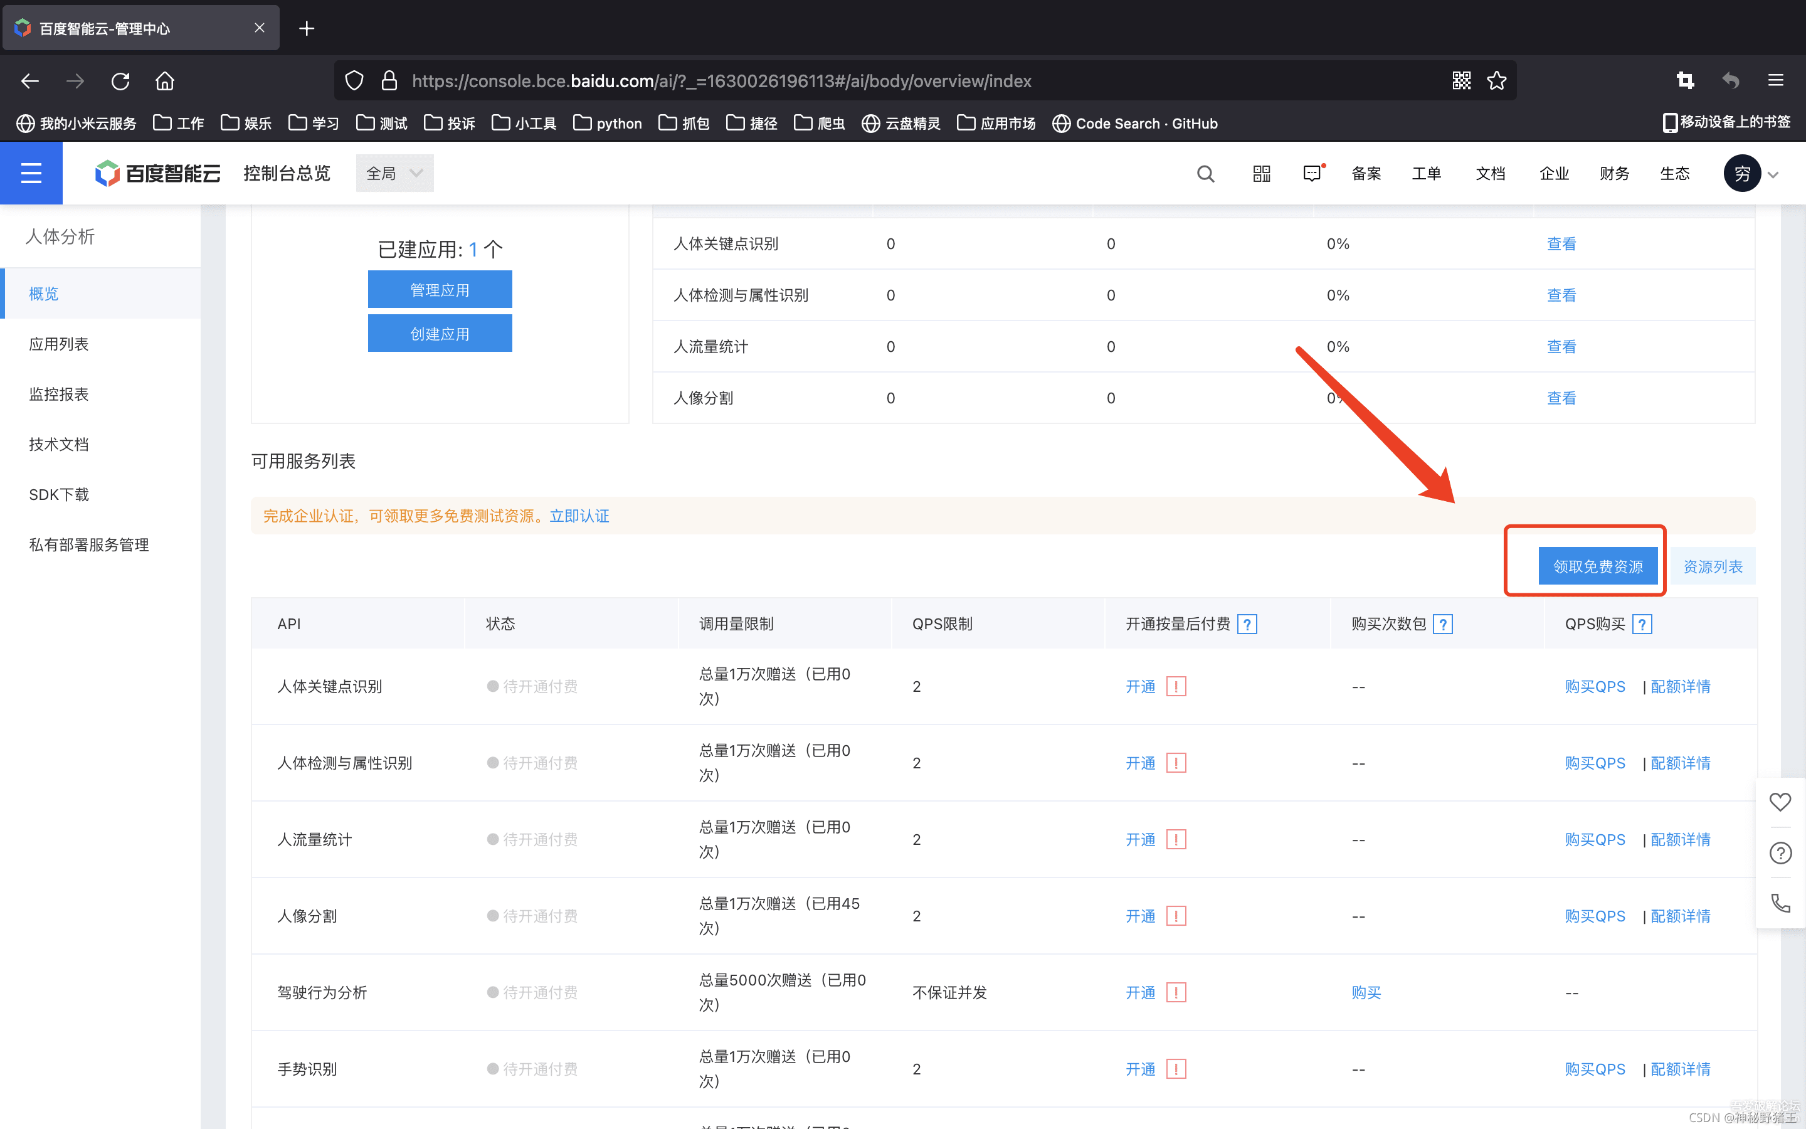Reload the page with refresh button

point(120,81)
